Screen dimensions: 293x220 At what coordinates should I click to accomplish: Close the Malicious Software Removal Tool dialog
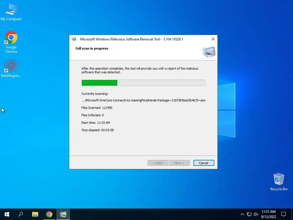(213, 39)
